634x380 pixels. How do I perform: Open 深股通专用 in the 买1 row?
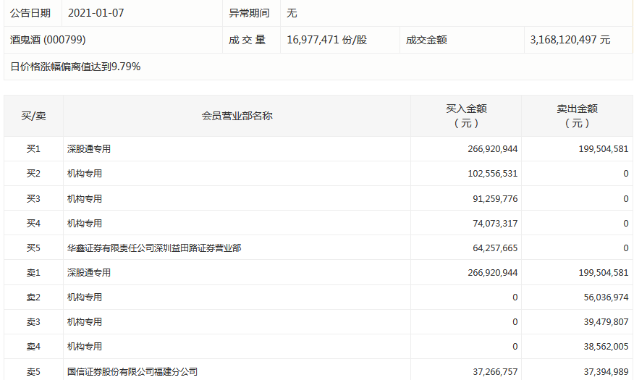[89, 149]
